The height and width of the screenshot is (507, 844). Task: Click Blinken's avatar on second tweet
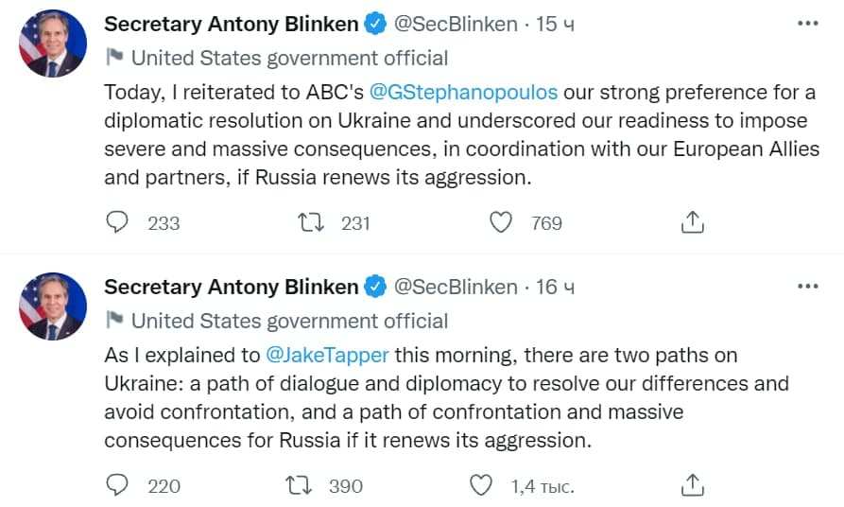coord(52,306)
